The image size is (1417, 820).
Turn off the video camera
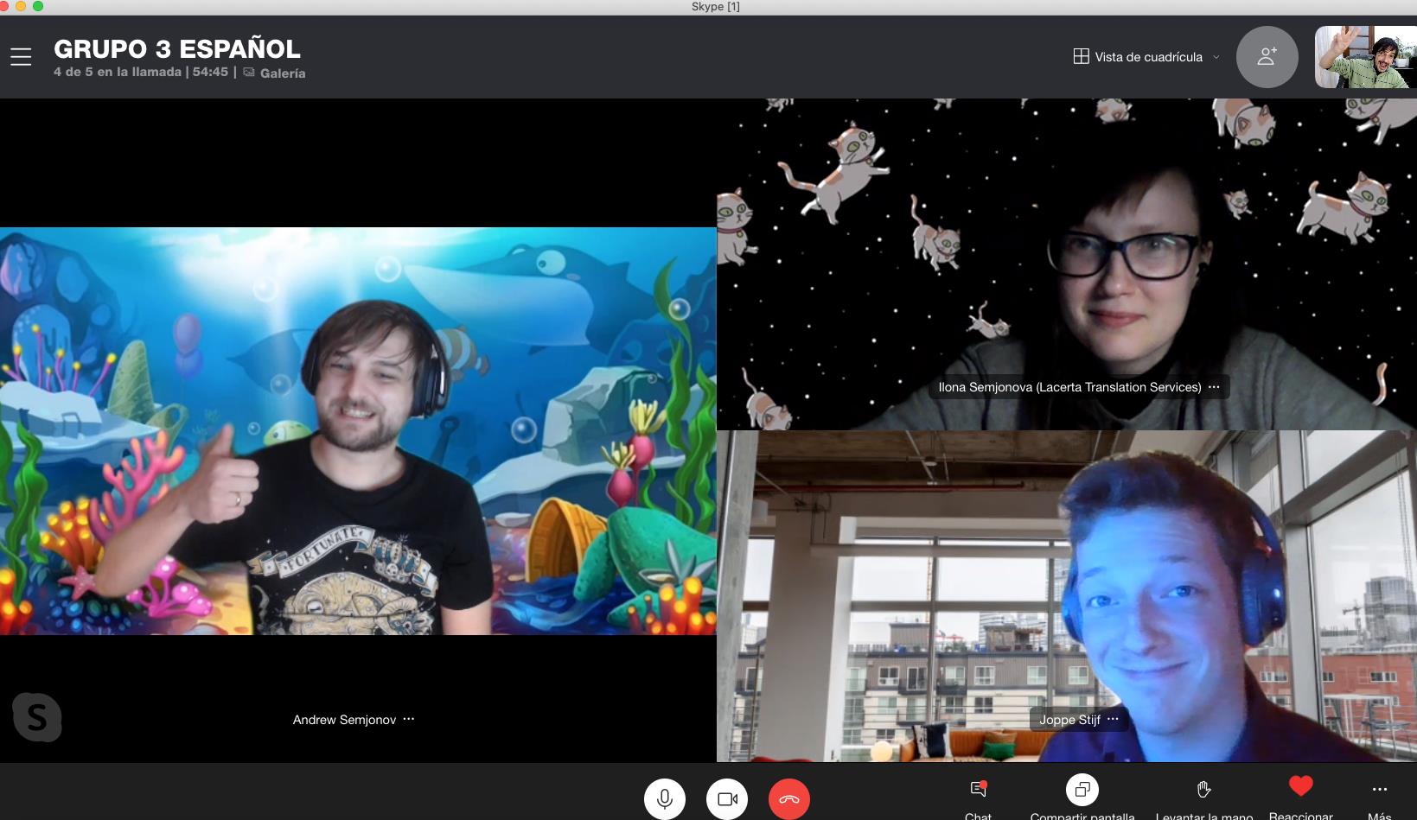[x=727, y=798]
